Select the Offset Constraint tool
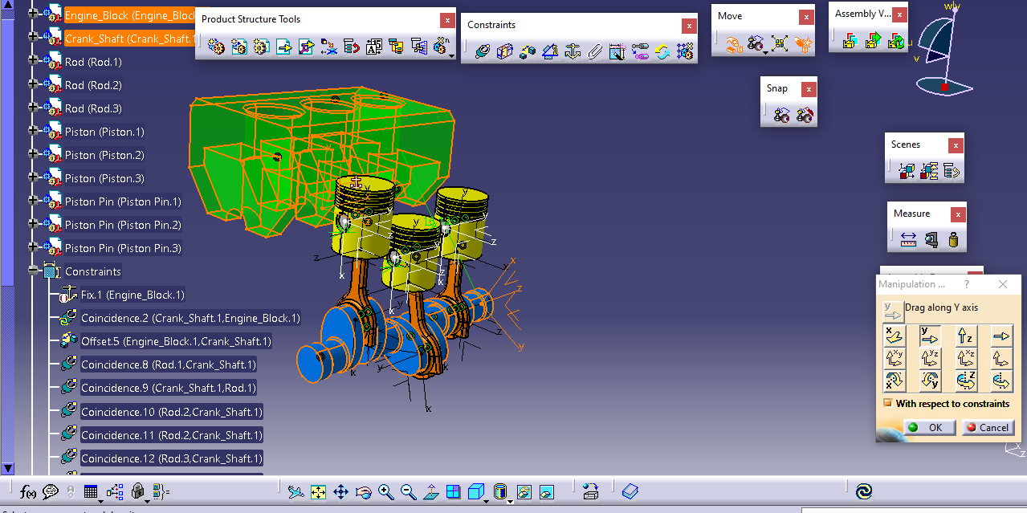 coord(528,52)
